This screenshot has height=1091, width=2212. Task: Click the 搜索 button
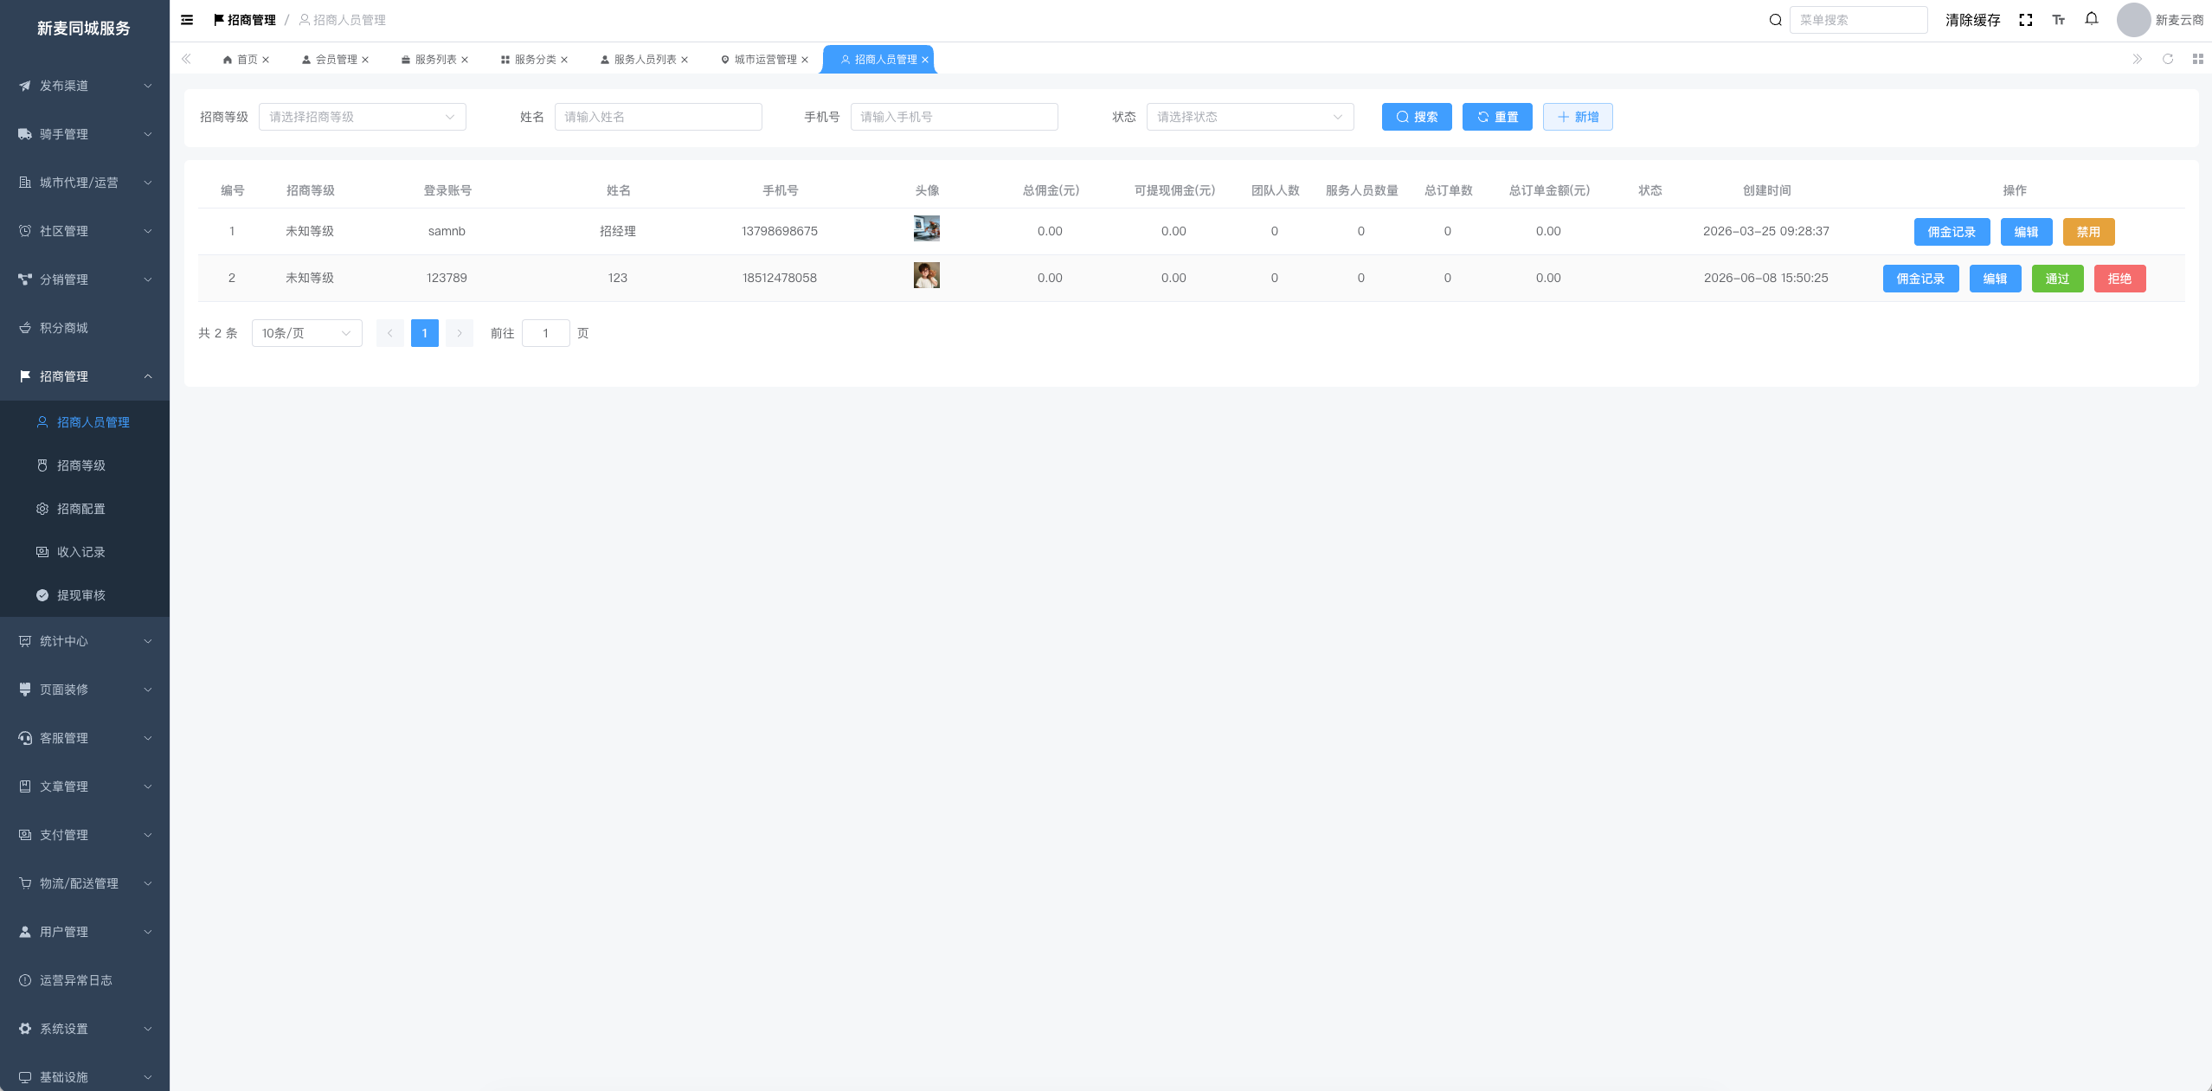click(x=1417, y=117)
